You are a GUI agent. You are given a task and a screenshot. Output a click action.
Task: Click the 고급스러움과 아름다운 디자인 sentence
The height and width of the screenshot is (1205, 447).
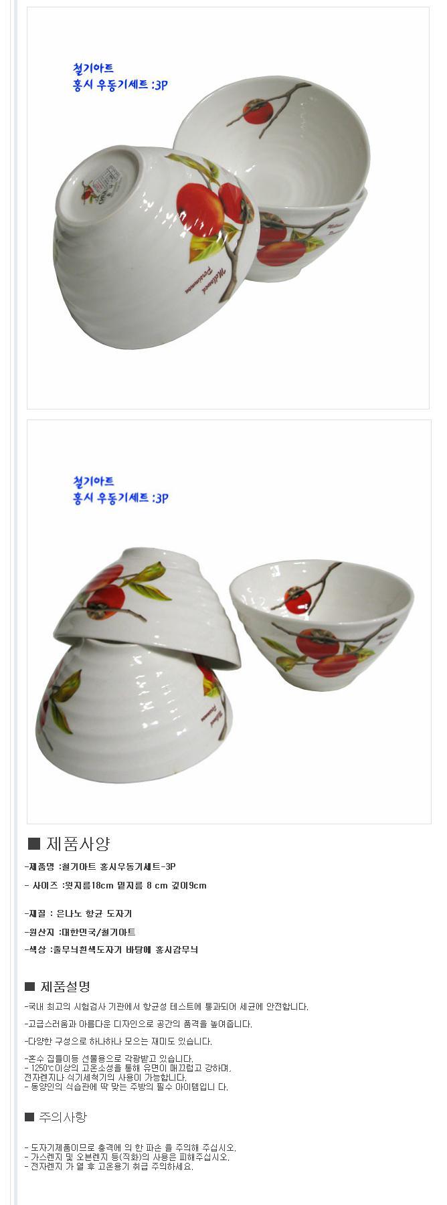[138, 1024]
